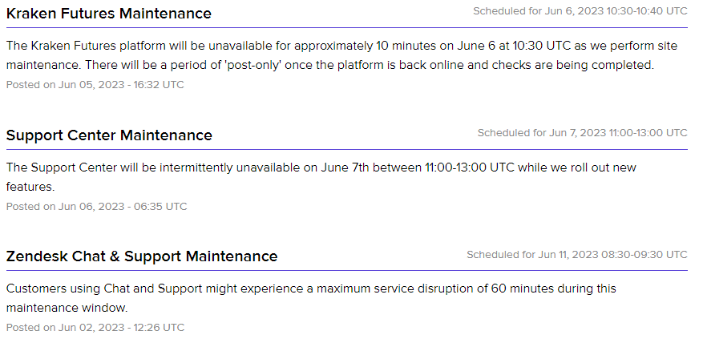This screenshot has height=347, width=703.
Task: Click the divider under Support Center Maintenance
Action: pyautogui.click(x=346, y=149)
